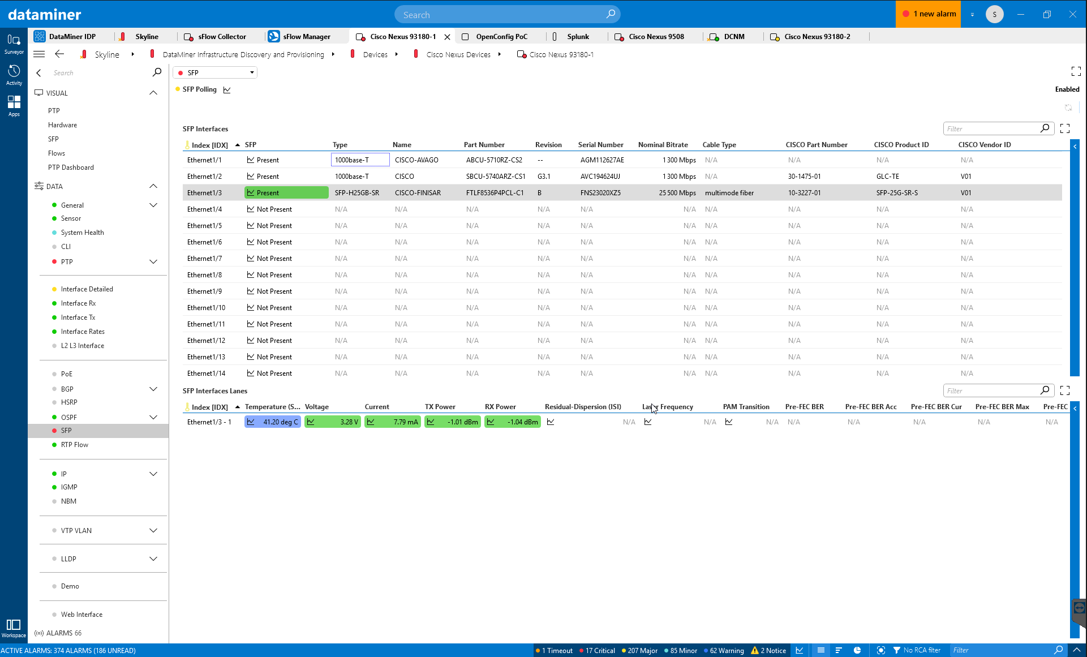Sort by the Index [IDX] column in SFP Interfaces
The image size is (1087, 657).
209,145
